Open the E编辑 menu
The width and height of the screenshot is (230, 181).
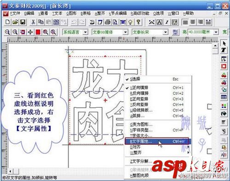[29, 13]
